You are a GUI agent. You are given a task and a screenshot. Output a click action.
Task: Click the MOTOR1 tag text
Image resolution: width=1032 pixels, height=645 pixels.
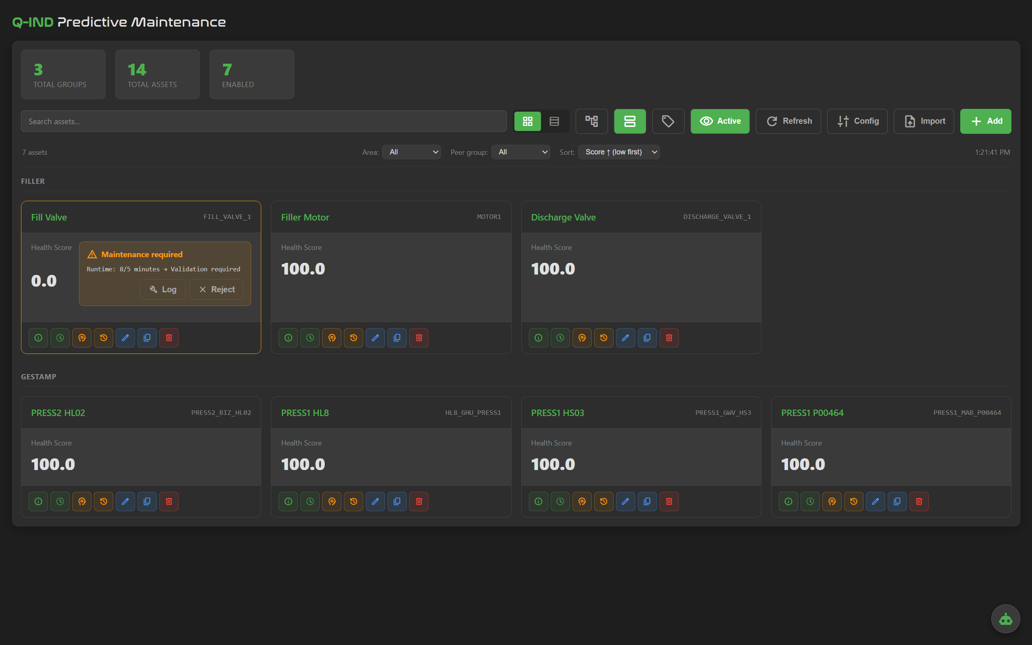tap(489, 217)
